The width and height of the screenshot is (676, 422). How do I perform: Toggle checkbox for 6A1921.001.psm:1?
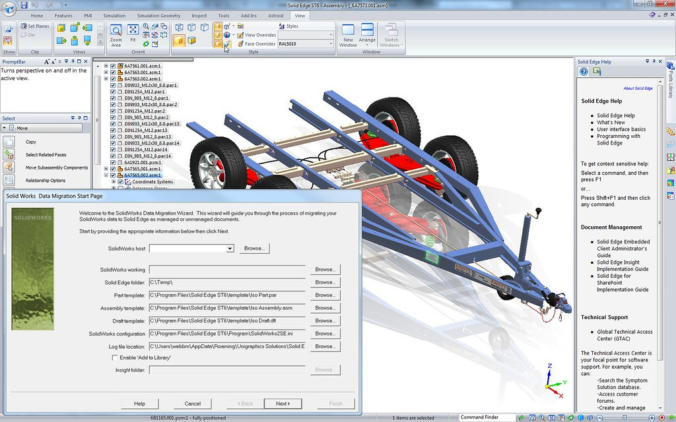(113, 162)
